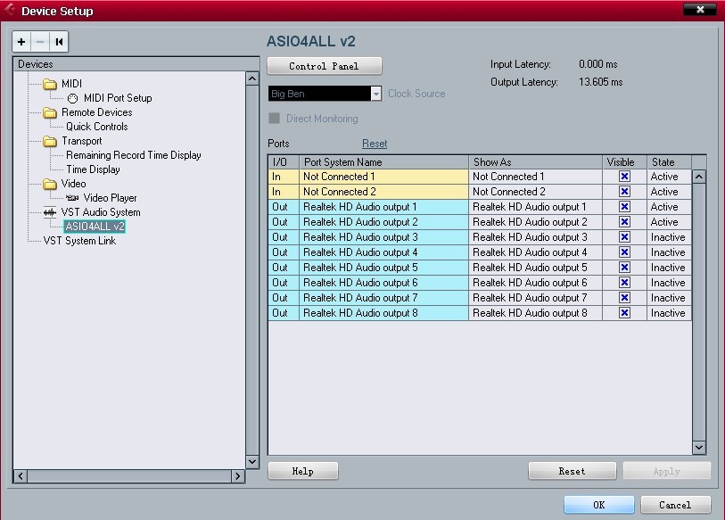The image size is (725, 520).
Task: Click the Show As column header
Action: (535, 162)
